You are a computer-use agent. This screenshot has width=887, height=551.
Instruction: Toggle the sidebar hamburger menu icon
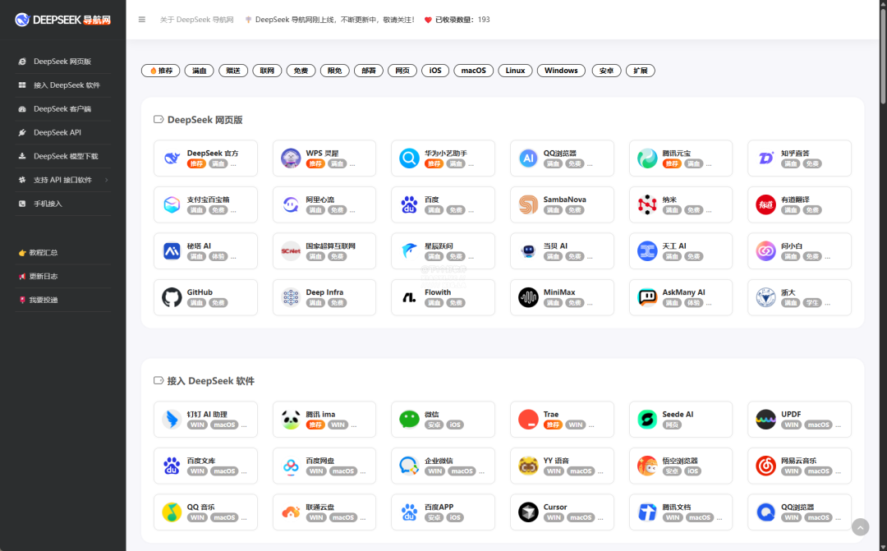pyautogui.click(x=142, y=19)
